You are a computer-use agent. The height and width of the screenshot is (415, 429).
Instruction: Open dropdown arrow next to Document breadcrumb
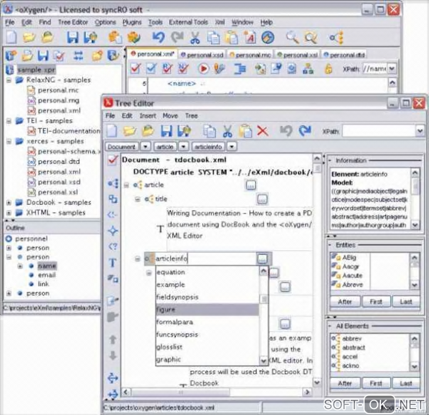(146, 147)
